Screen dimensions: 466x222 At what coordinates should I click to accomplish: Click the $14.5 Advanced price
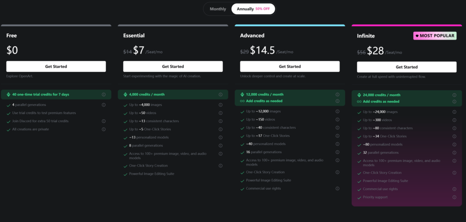(263, 50)
